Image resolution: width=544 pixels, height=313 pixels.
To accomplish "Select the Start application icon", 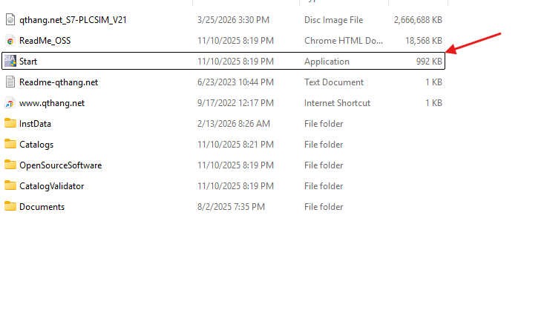I will [10, 62].
